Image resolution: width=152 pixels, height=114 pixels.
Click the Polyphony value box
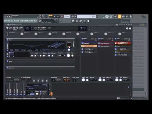(x=53, y=80)
